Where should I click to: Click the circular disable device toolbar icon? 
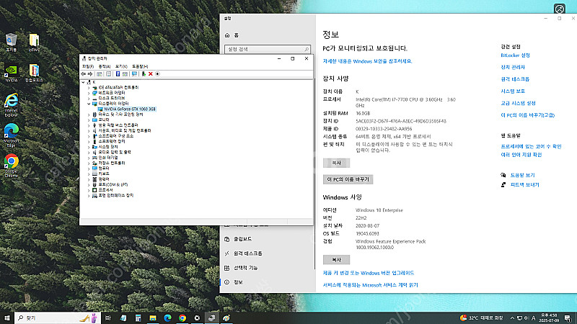point(157,74)
